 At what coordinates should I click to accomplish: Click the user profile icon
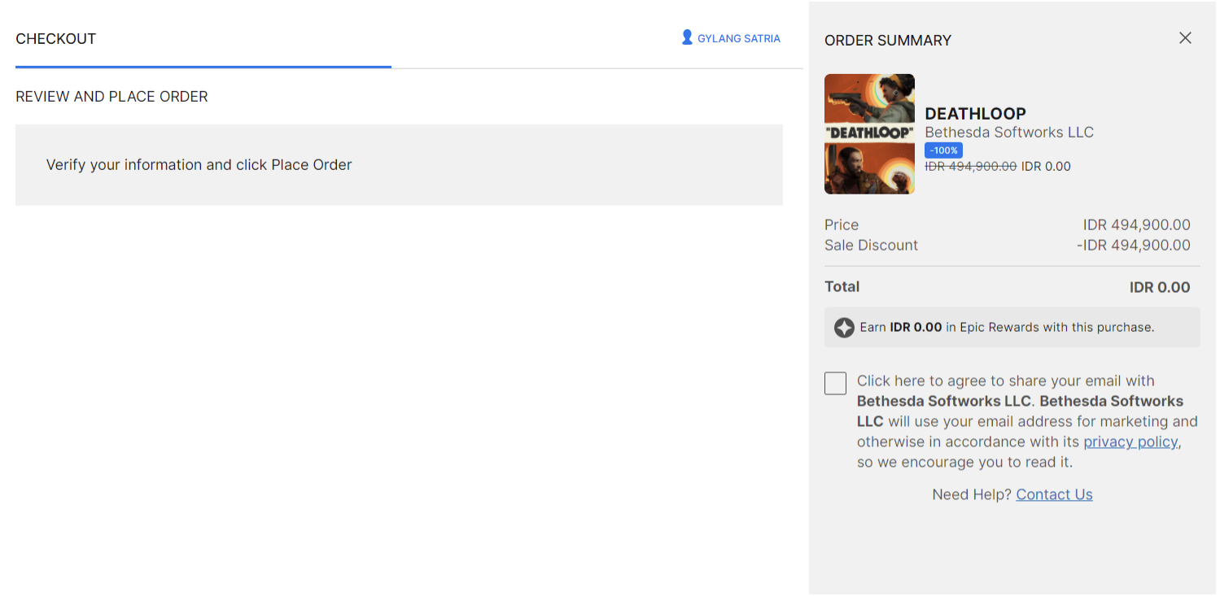pyautogui.click(x=687, y=37)
